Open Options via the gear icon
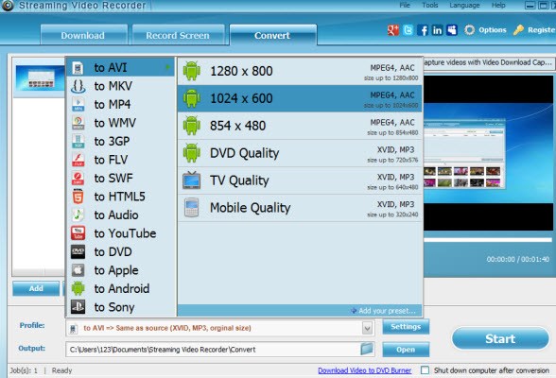Screen dimensions: 556x378 pyautogui.click(x=469, y=30)
